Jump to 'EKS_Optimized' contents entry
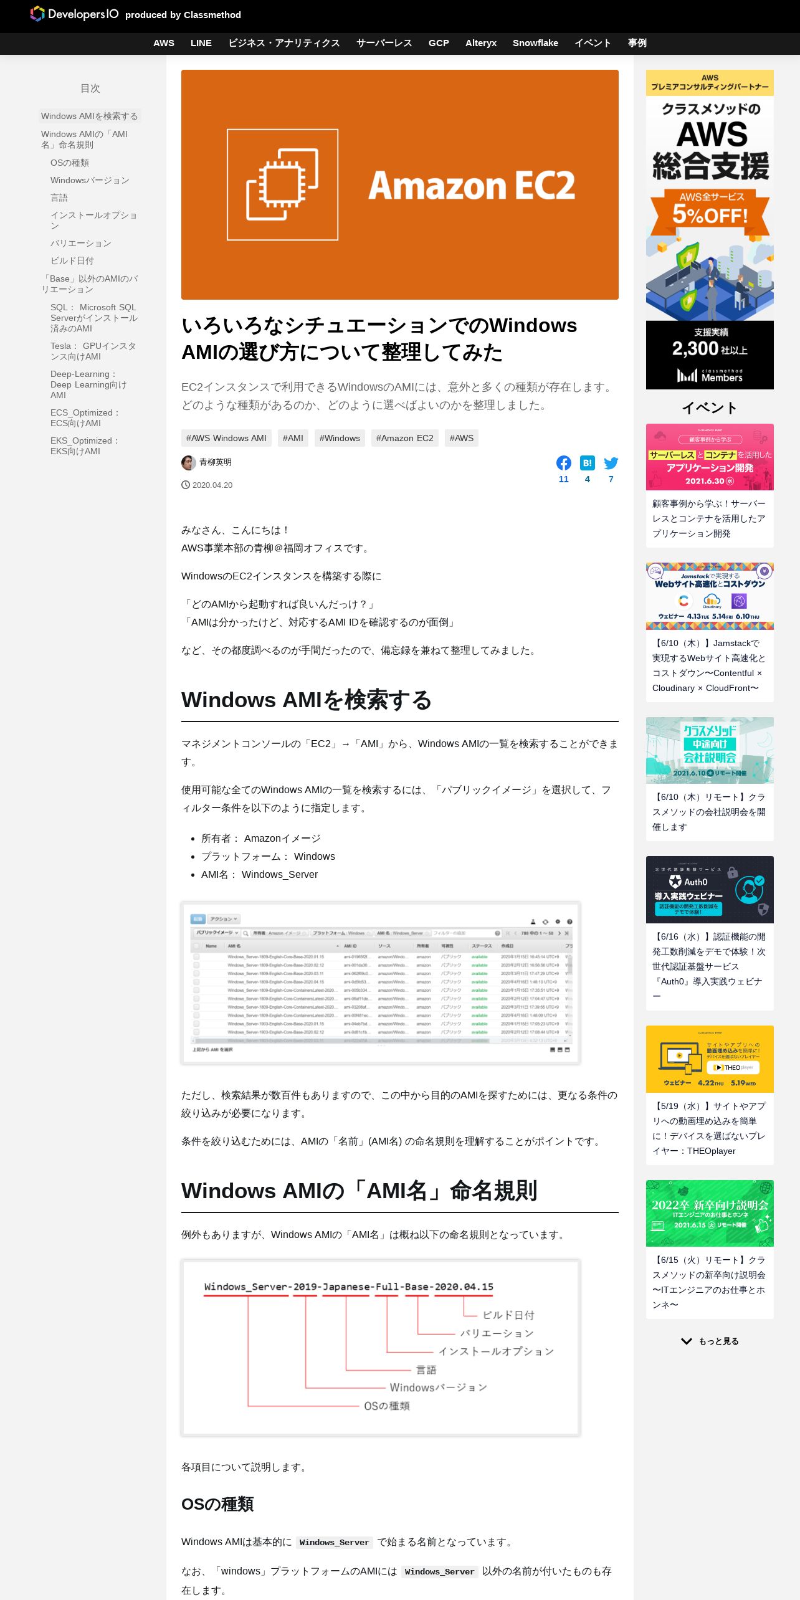Image resolution: width=800 pixels, height=1600 pixels. 85,445
